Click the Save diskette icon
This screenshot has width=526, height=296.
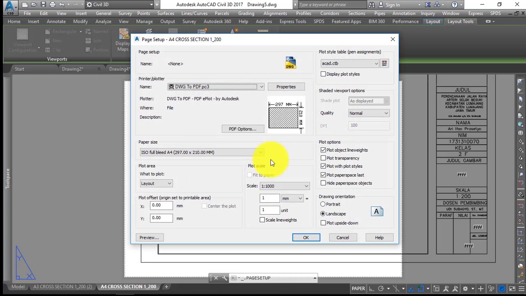43,5
